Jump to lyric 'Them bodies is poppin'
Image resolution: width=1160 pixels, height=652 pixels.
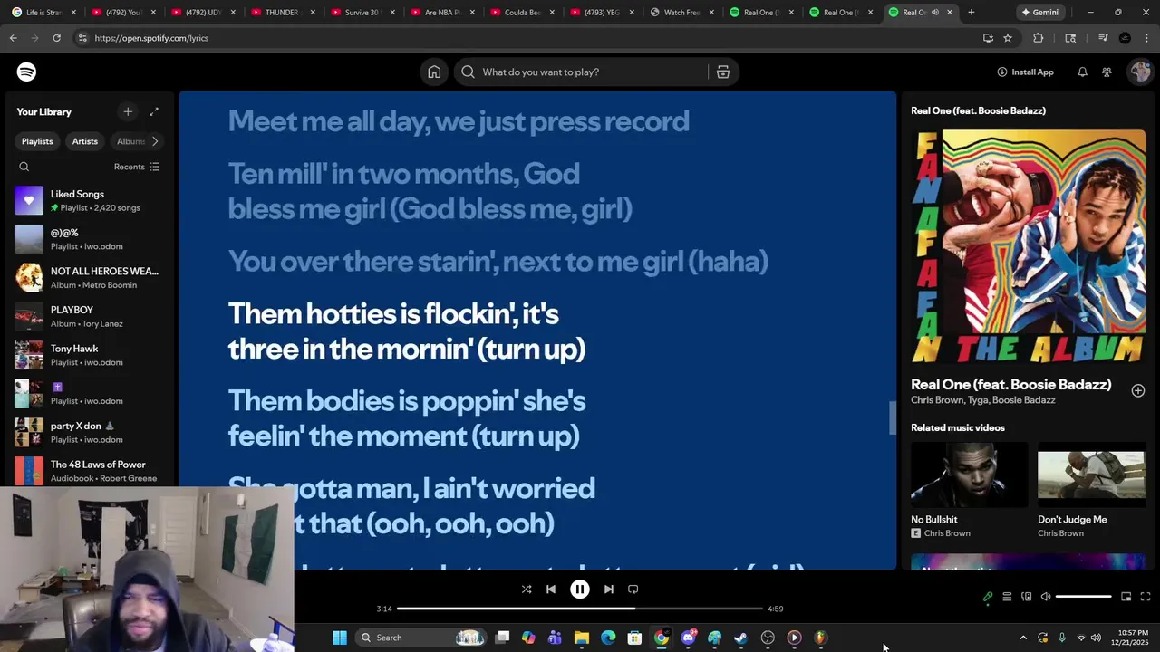(x=407, y=418)
